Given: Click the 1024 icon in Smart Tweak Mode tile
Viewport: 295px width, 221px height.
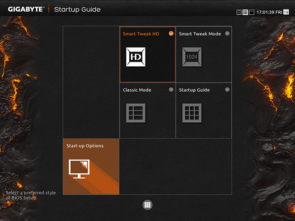Looking at the screenshot, I should (192, 57).
